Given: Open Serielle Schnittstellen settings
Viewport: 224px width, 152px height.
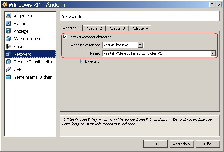Looking at the screenshot, I should coord(34,62).
